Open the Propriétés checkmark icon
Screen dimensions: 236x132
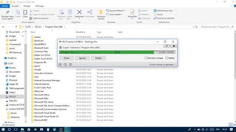pos(132,12)
